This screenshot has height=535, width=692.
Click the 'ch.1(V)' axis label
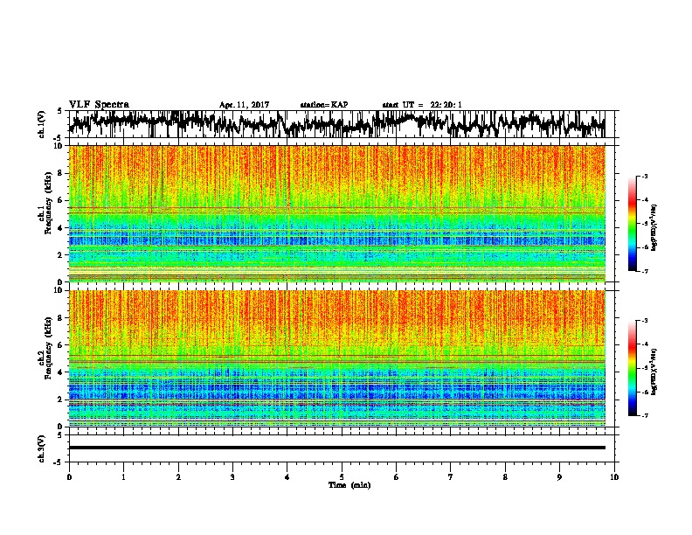42,124
